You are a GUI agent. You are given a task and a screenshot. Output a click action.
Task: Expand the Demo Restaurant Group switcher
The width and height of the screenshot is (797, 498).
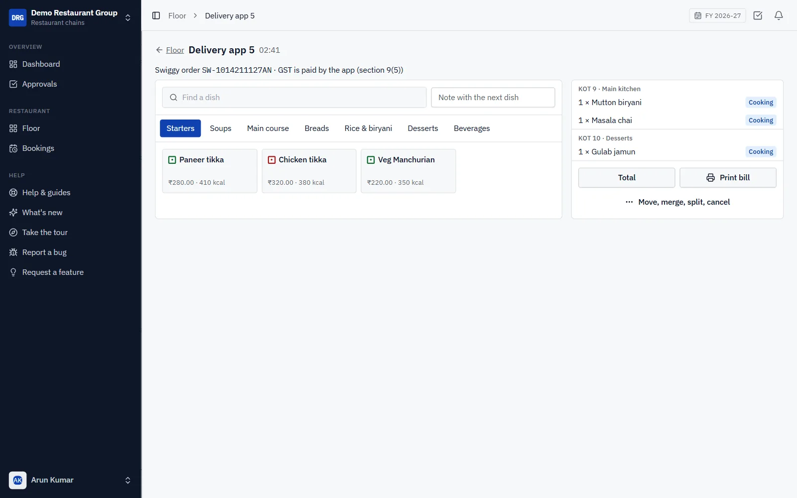[70, 17]
